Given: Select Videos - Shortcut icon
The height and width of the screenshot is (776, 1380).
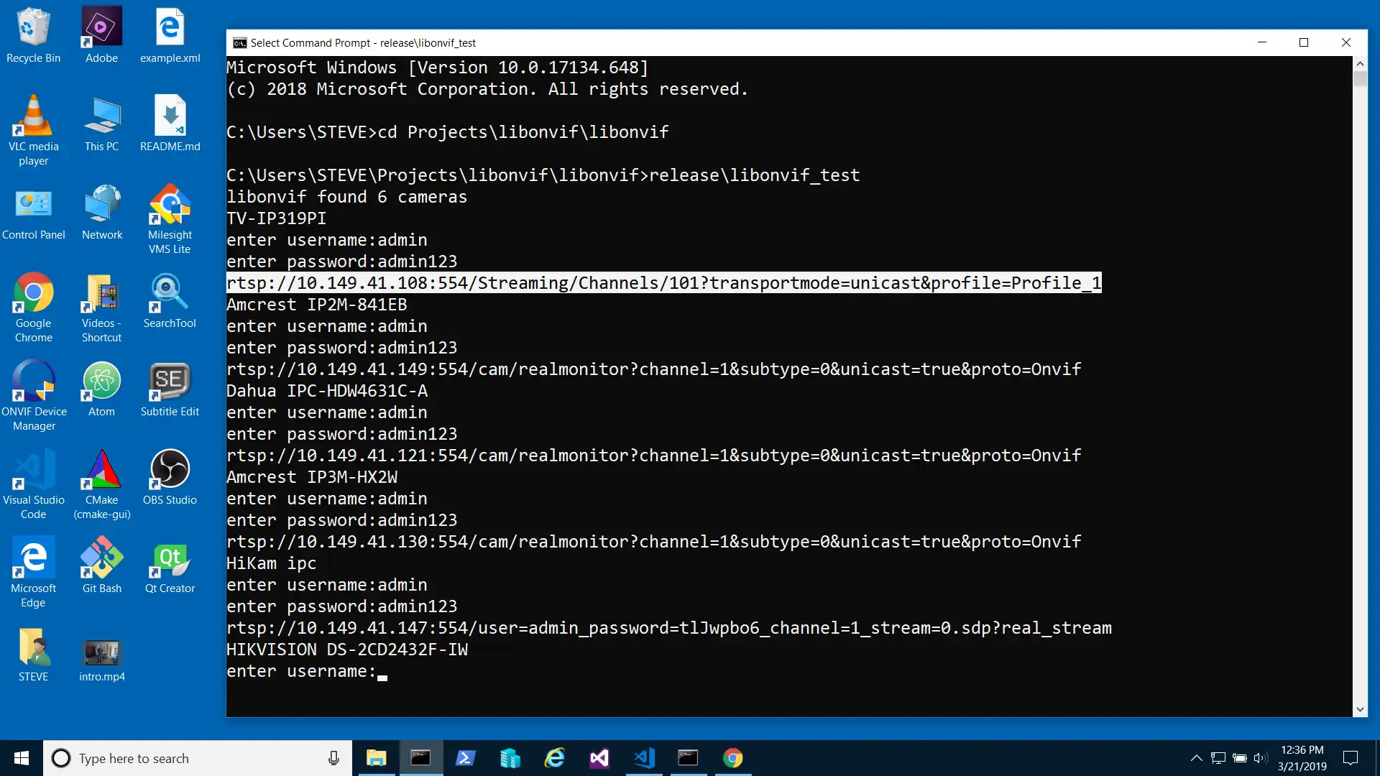Looking at the screenshot, I should pos(101,308).
